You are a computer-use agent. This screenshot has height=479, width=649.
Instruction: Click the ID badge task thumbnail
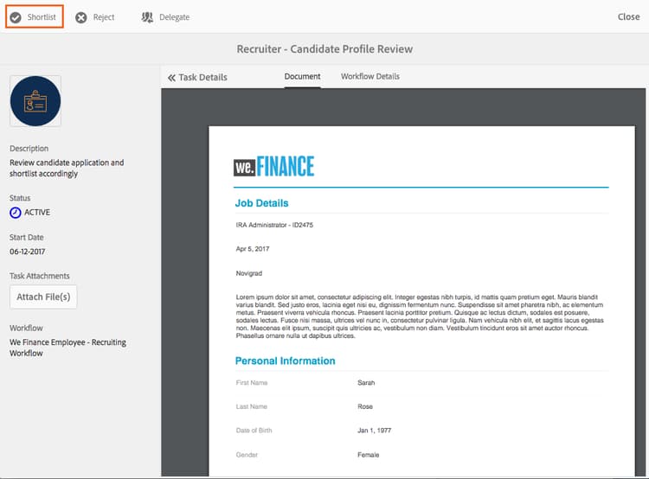click(35, 101)
